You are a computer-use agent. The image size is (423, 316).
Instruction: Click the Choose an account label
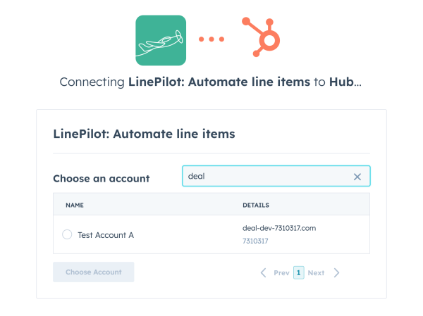point(102,179)
